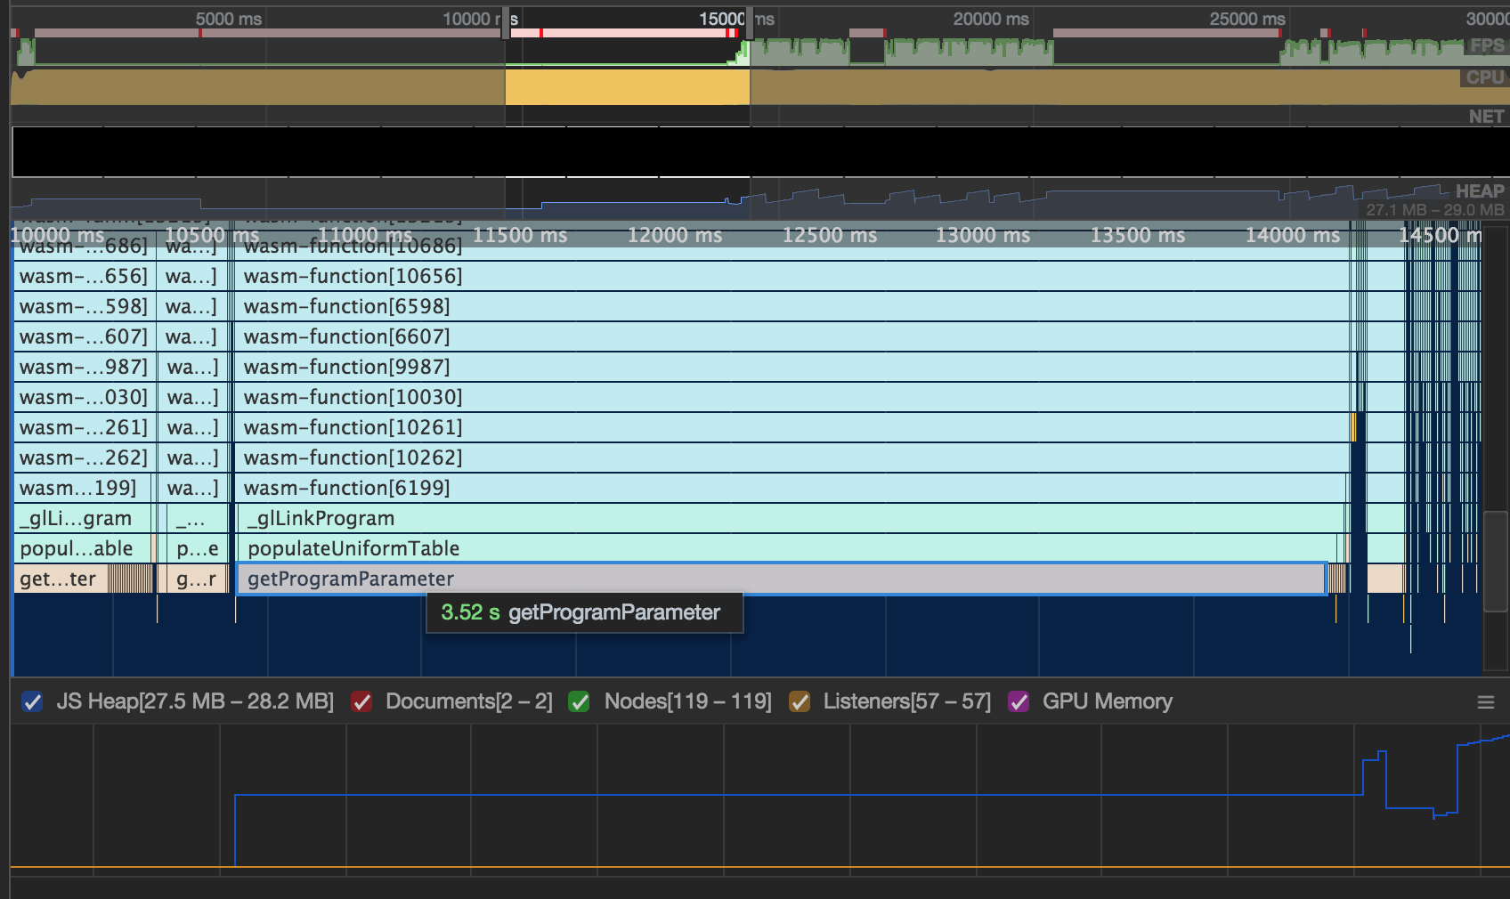Click the "3.52 s getProgramParameter" tooltip
This screenshot has height=899, width=1510.
(x=585, y=612)
